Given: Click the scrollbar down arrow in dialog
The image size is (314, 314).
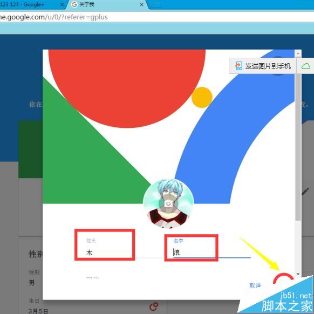Looking at the screenshot, I should 298,274.
